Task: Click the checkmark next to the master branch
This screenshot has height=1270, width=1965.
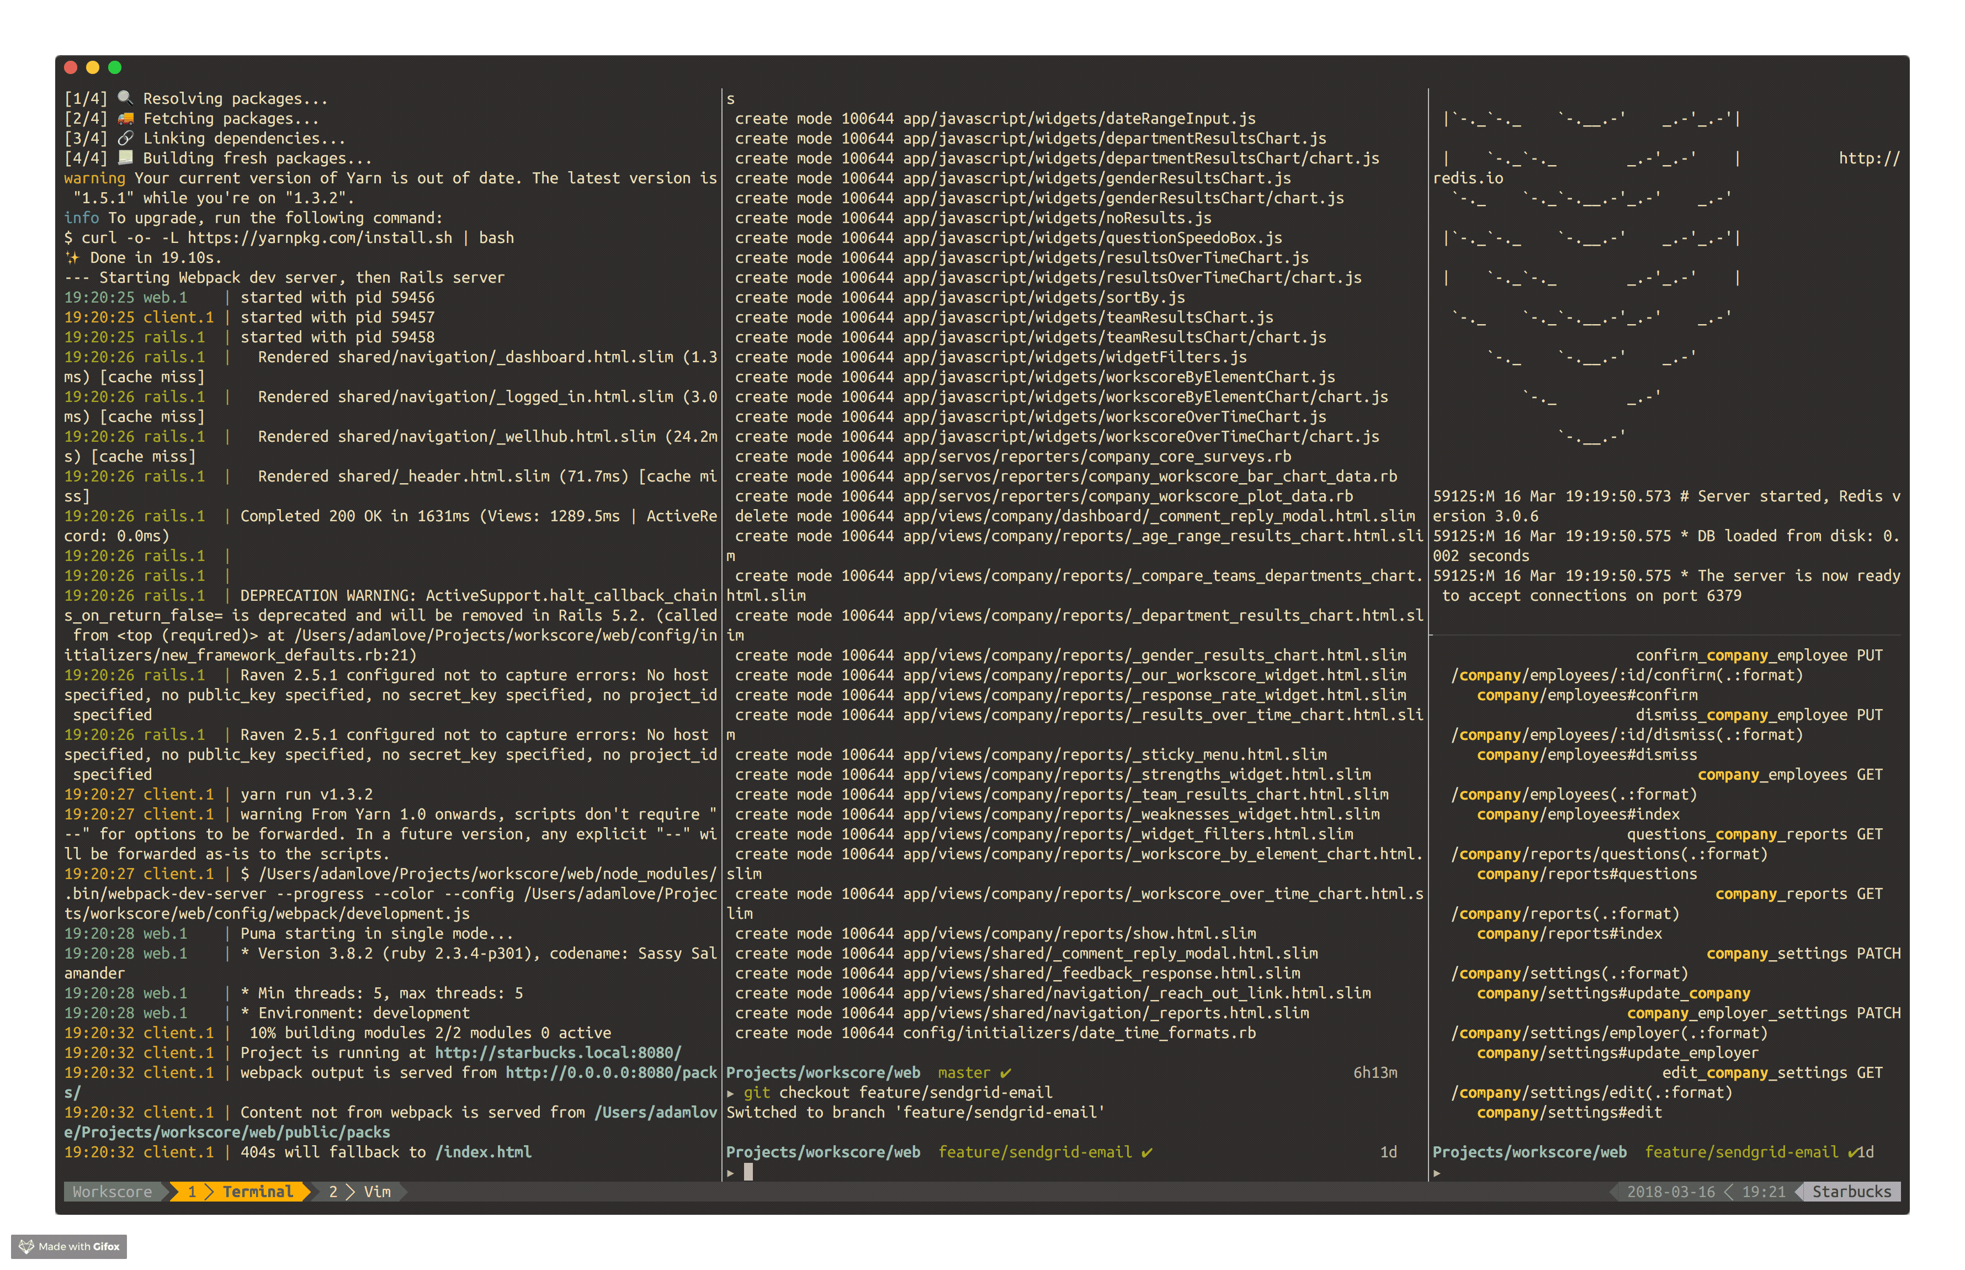Action: (1004, 1073)
